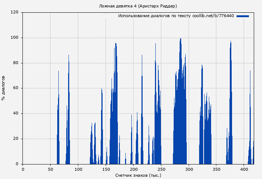Click the y-axis tick label 20
The width and height of the screenshot is (262, 179).
pos(16,139)
